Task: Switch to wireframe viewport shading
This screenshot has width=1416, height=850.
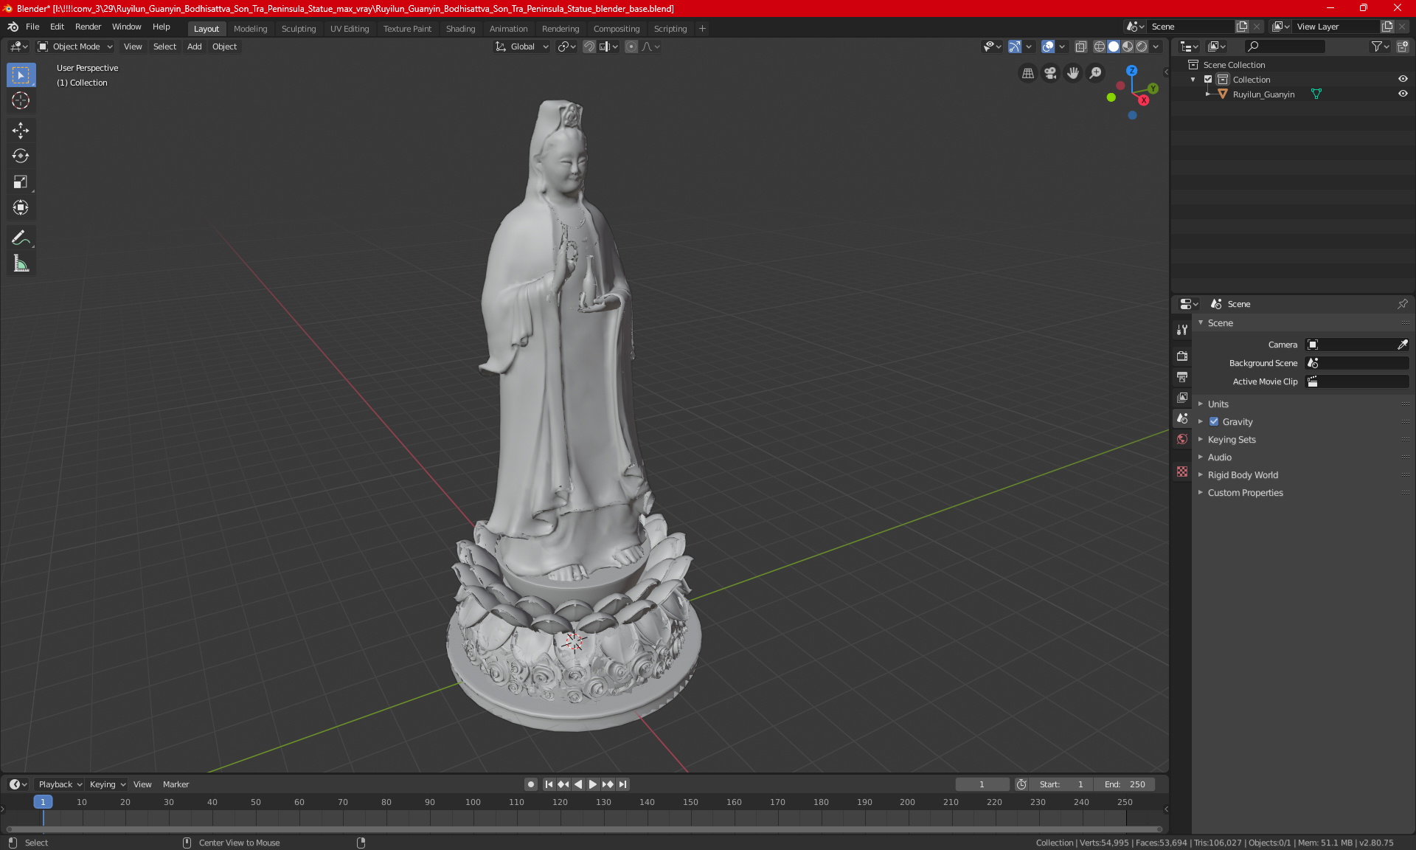Action: [x=1099, y=46]
